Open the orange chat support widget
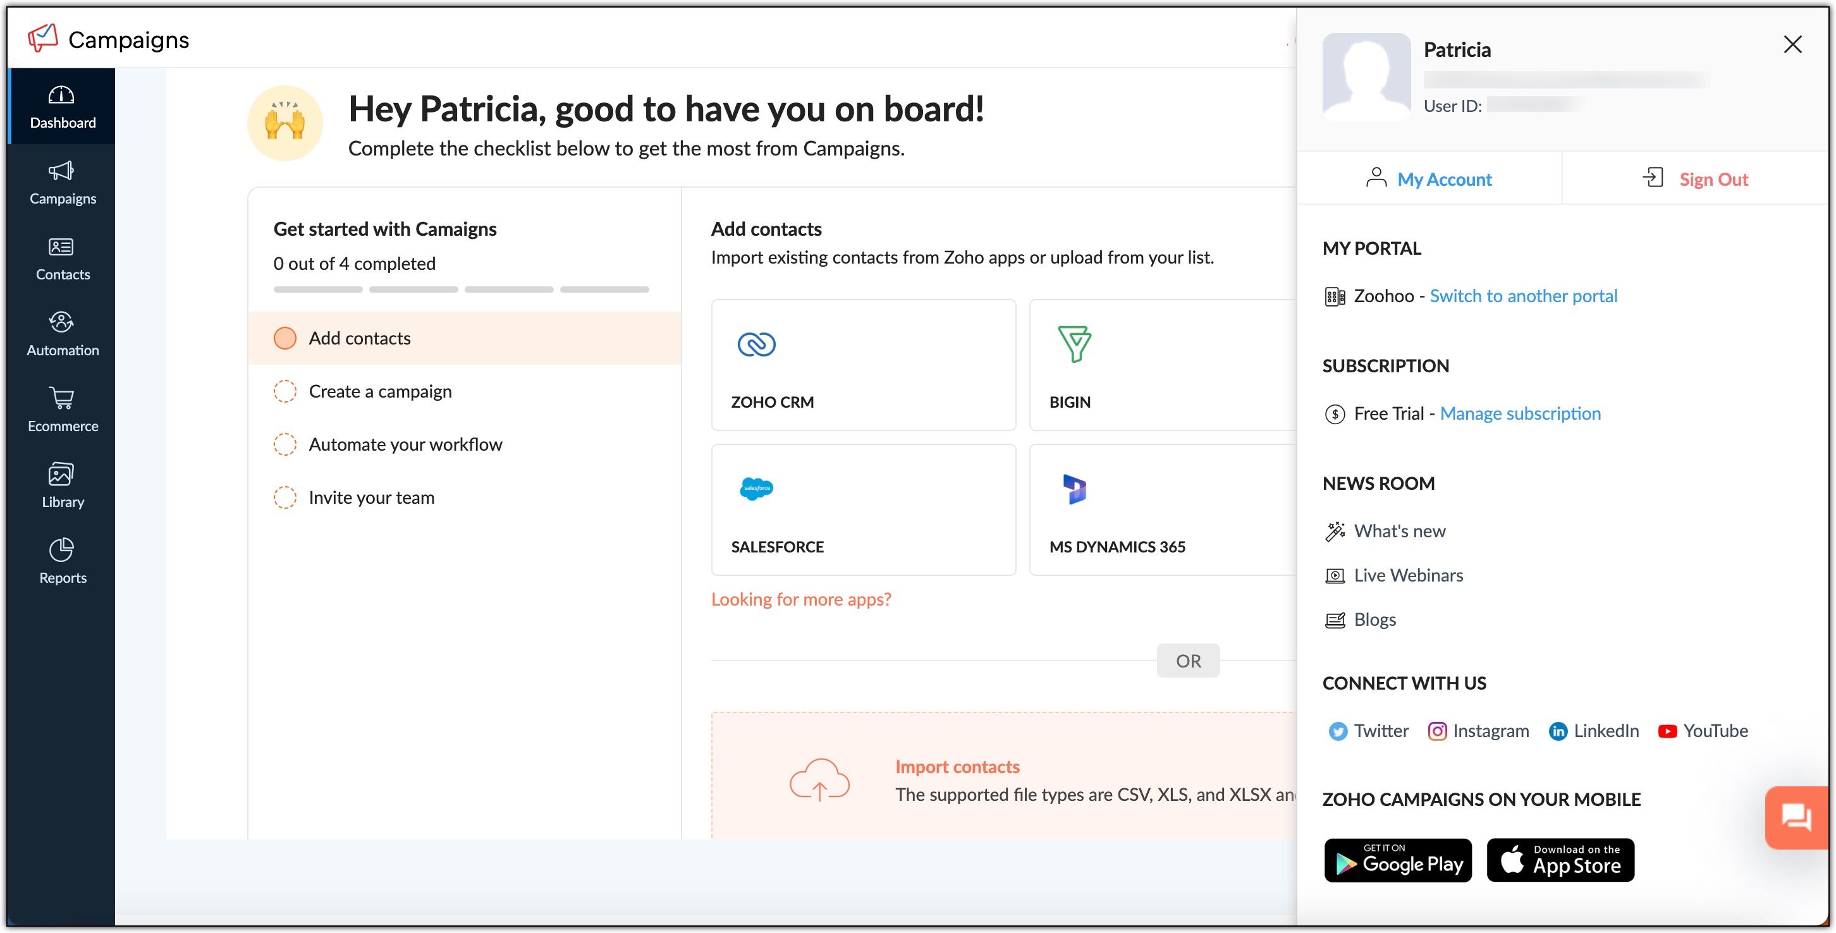1836x933 pixels. click(x=1796, y=817)
